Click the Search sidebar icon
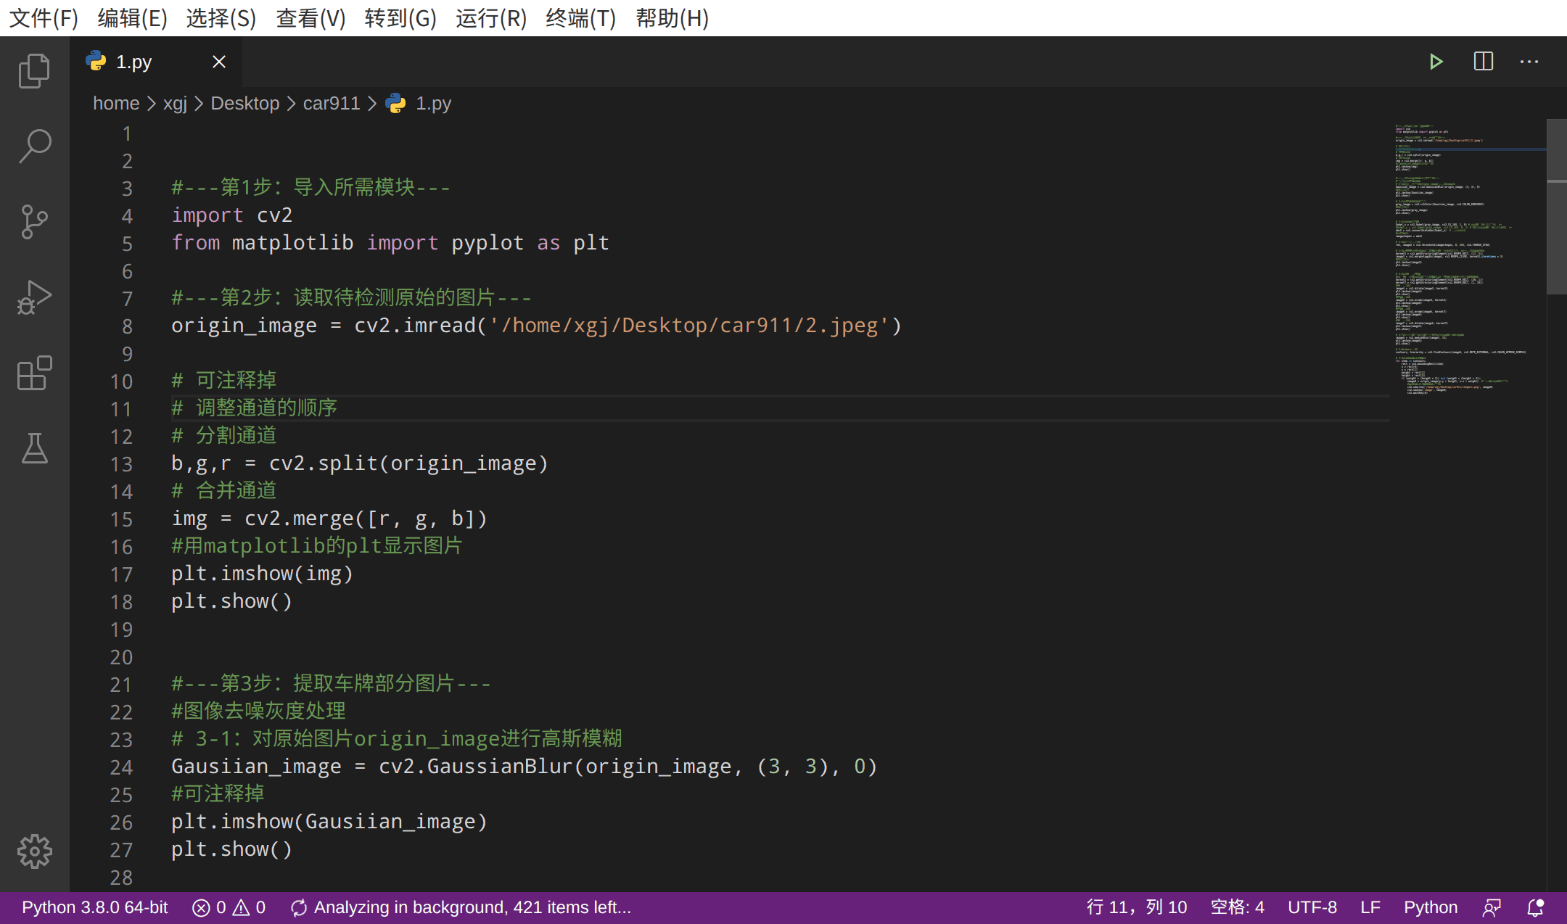The width and height of the screenshot is (1567, 924). (x=34, y=144)
